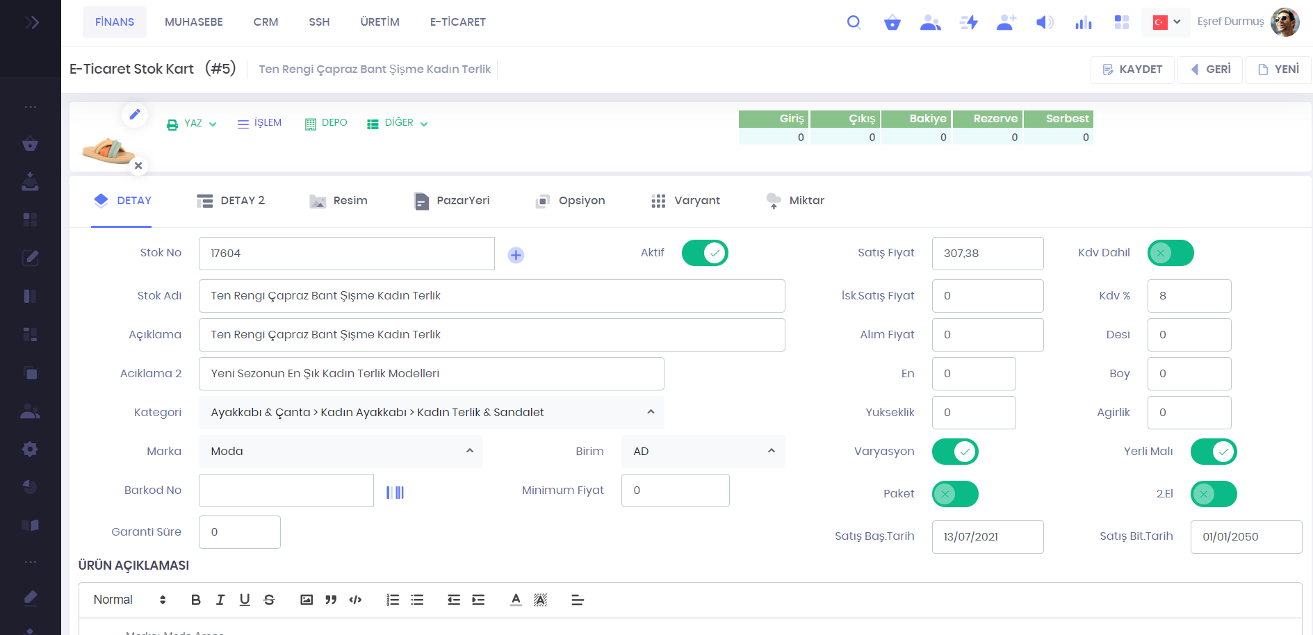The height and width of the screenshot is (635, 1313).
Task: Toggle the Yerli Malı switch
Action: tap(1214, 452)
